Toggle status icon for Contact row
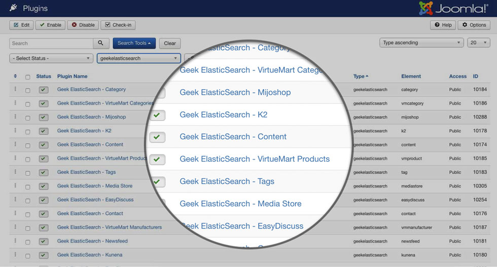 (x=44, y=214)
